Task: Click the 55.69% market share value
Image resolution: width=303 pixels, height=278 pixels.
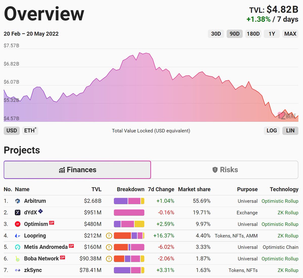Action: (x=202, y=201)
